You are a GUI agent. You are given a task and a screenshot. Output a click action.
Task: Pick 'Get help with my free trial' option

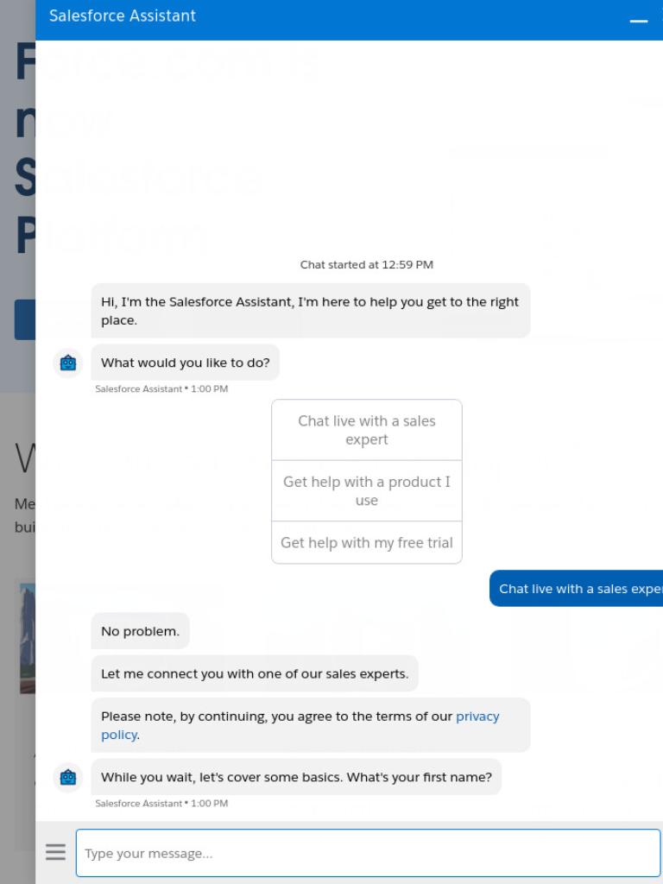pos(366,542)
